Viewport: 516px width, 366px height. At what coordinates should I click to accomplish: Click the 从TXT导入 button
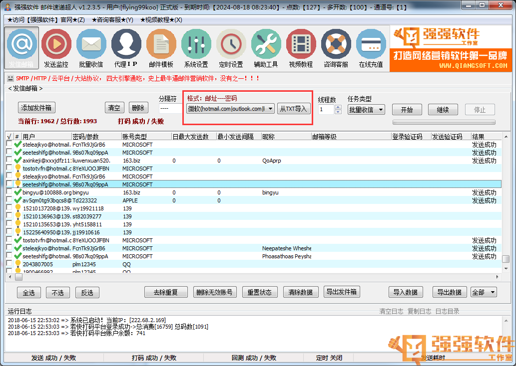(294, 109)
